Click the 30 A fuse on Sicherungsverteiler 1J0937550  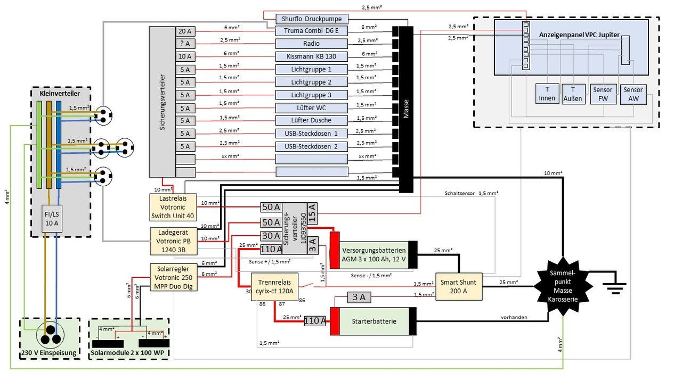point(271,236)
